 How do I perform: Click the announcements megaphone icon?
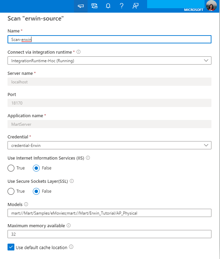(81, 6)
